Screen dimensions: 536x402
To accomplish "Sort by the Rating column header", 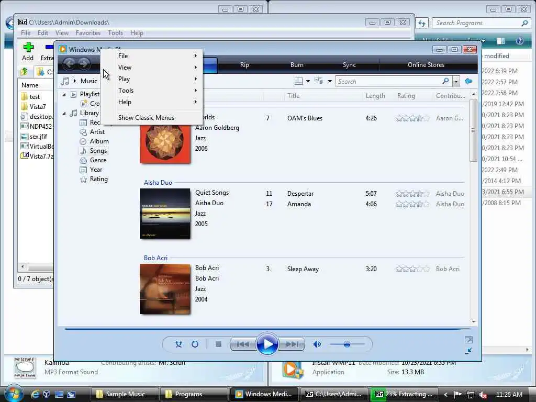I will coord(406,96).
